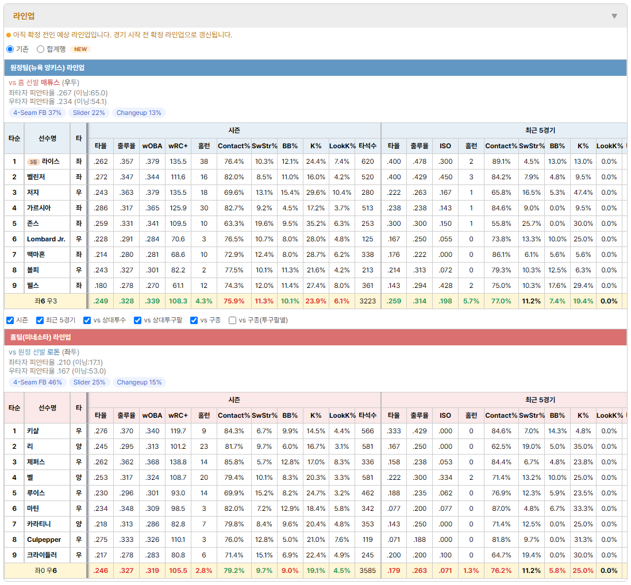631x585 pixels.
Task: Click the Changeup 15% pitch chip
Action: (139, 382)
